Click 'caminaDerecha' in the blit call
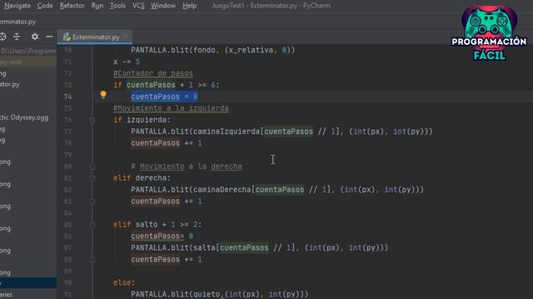Image resolution: width=533 pixels, height=299 pixels. [x=222, y=189]
